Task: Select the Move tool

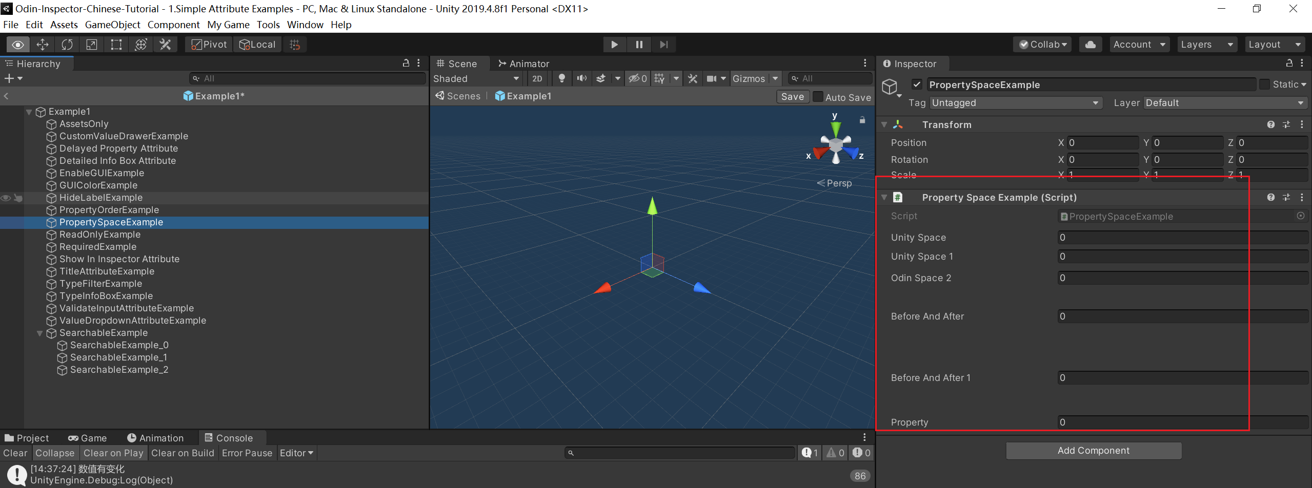Action: [43, 45]
